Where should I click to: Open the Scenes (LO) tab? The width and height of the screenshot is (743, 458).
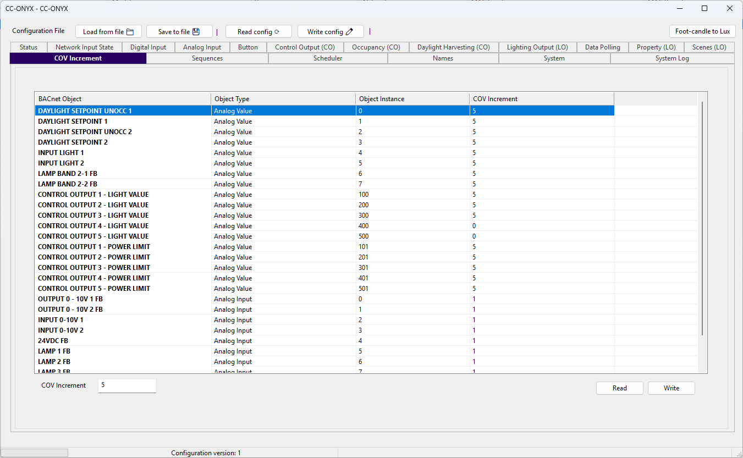click(x=709, y=47)
